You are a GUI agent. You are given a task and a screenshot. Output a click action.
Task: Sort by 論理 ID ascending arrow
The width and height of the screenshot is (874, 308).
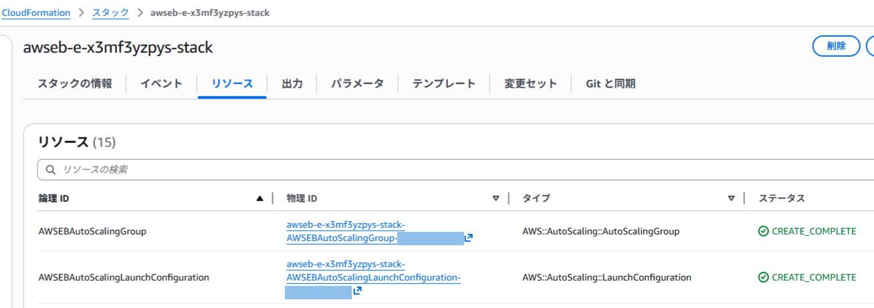[259, 198]
